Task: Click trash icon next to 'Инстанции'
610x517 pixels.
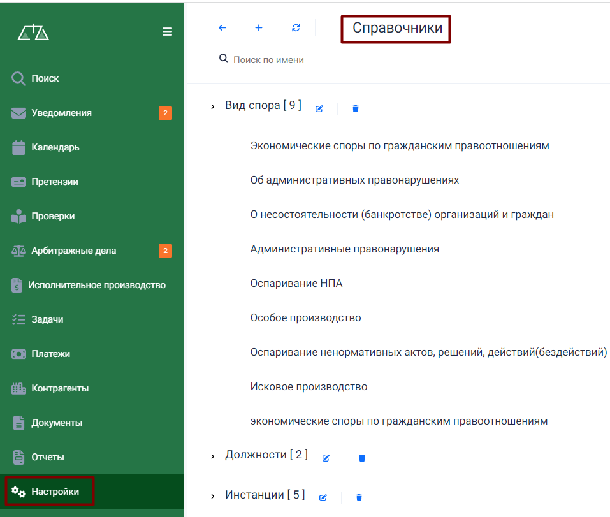Action: (359, 498)
